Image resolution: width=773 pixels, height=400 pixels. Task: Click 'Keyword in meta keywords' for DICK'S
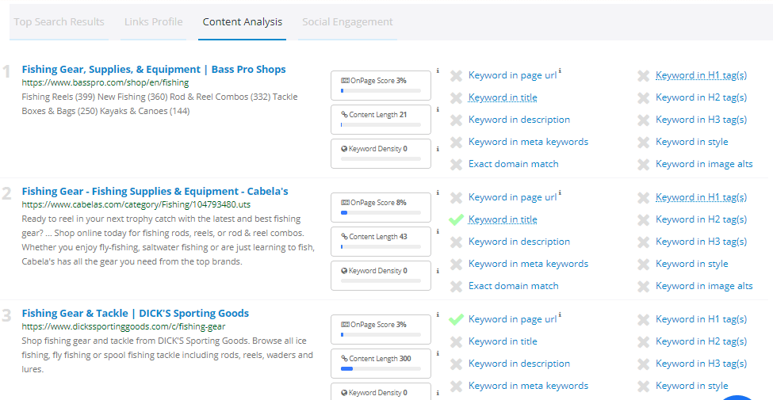pos(528,386)
